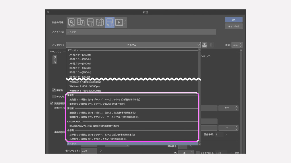The image size is (291, 163).
Task: Select the Webtoon work-type icon
Action: [81, 22]
